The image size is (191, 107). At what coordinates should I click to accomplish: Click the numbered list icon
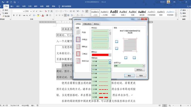click(x=61, y=11)
